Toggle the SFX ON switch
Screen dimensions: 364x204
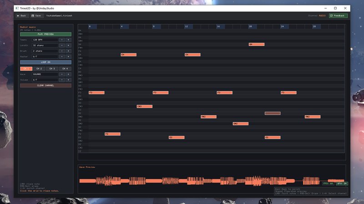[342, 184]
